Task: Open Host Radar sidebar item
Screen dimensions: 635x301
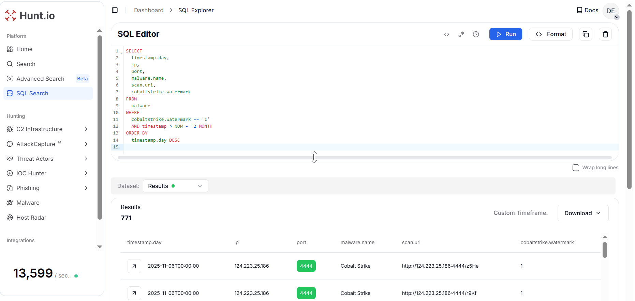Action: click(48, 218)
